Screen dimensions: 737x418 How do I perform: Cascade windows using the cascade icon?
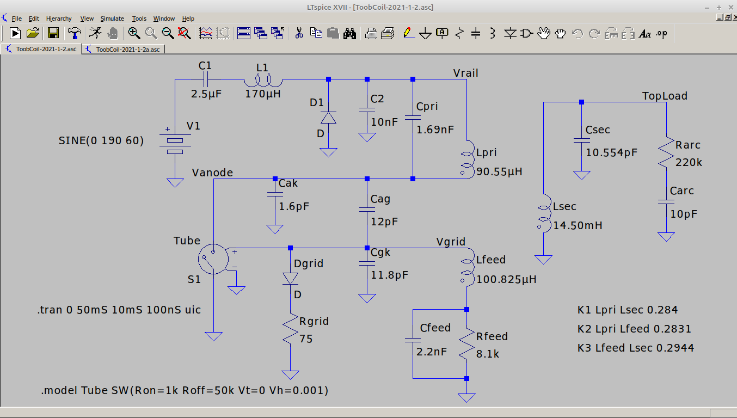coord(260,33)
